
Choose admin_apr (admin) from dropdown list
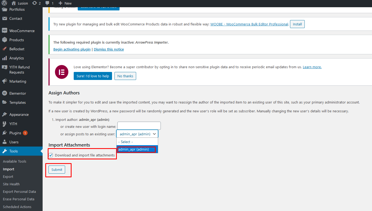(x=137, y=149)
